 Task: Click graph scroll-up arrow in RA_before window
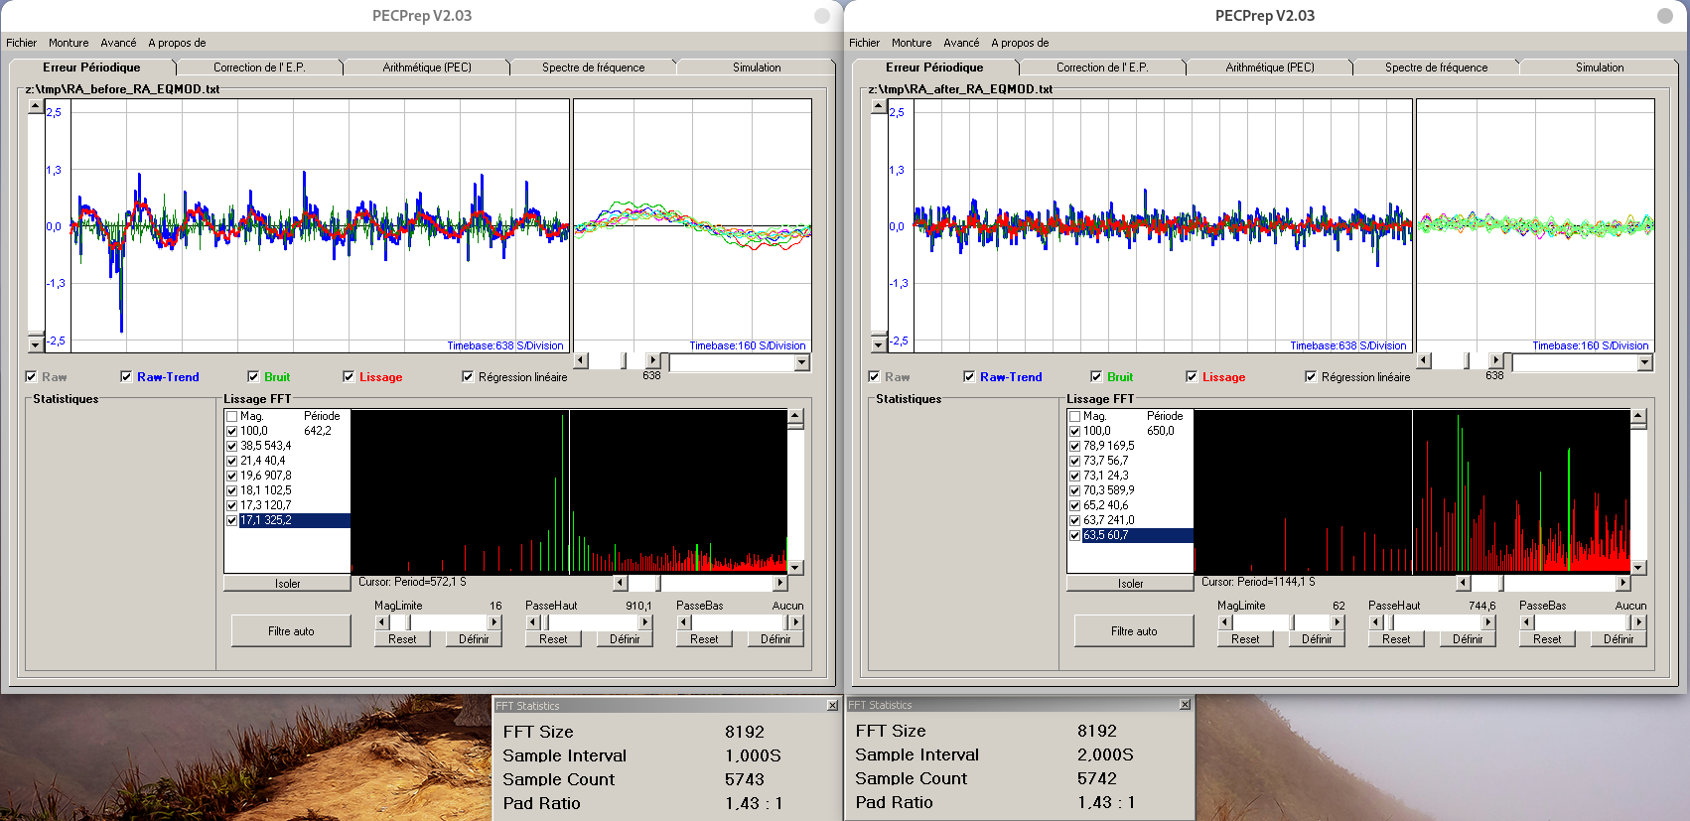coord(36,106)
